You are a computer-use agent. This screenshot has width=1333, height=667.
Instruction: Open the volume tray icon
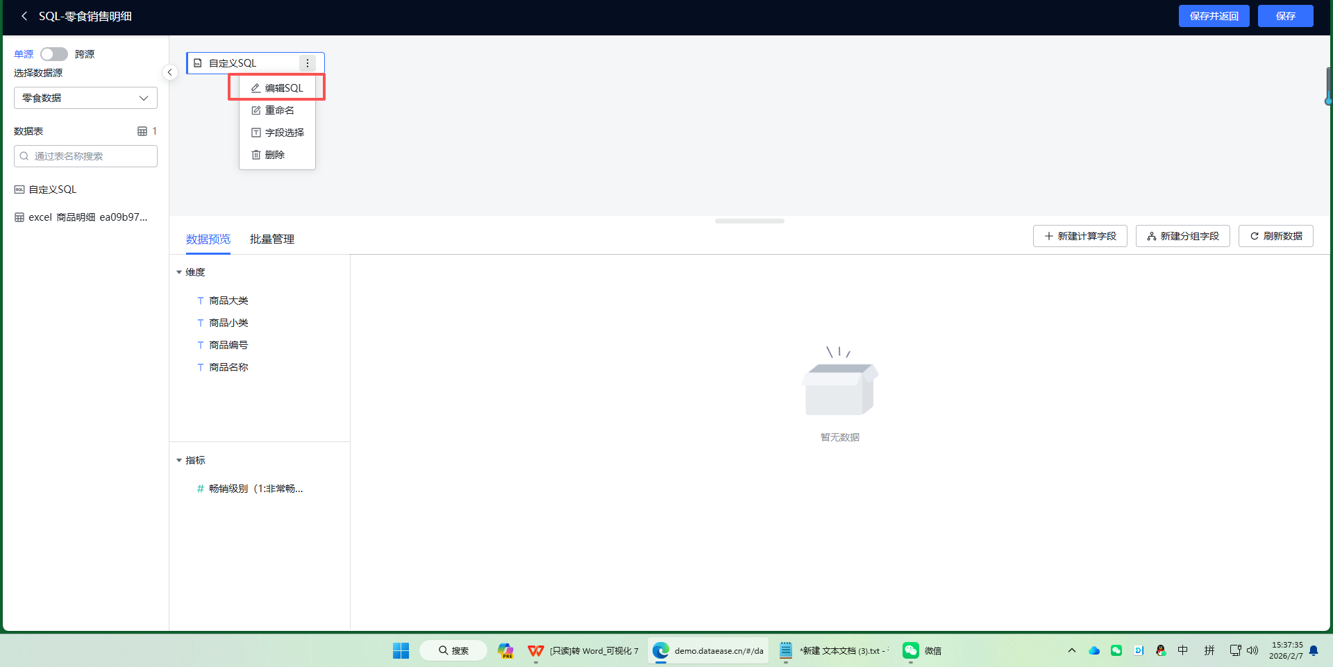tap(1252, 650)
